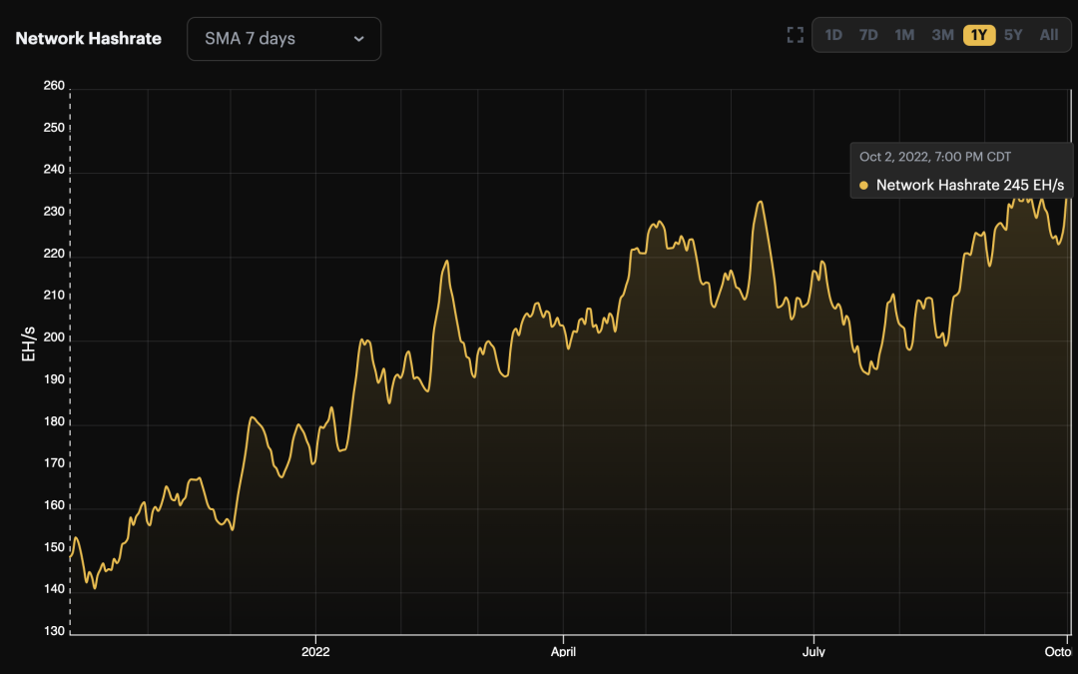This screenshot has height=674, width=1078.
Task: Select the 1D time range
Action: coord(833,35)
